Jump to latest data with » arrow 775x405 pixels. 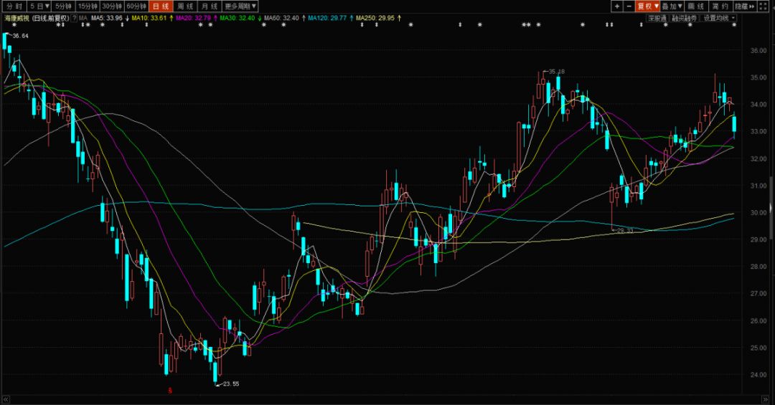[765, 399]
